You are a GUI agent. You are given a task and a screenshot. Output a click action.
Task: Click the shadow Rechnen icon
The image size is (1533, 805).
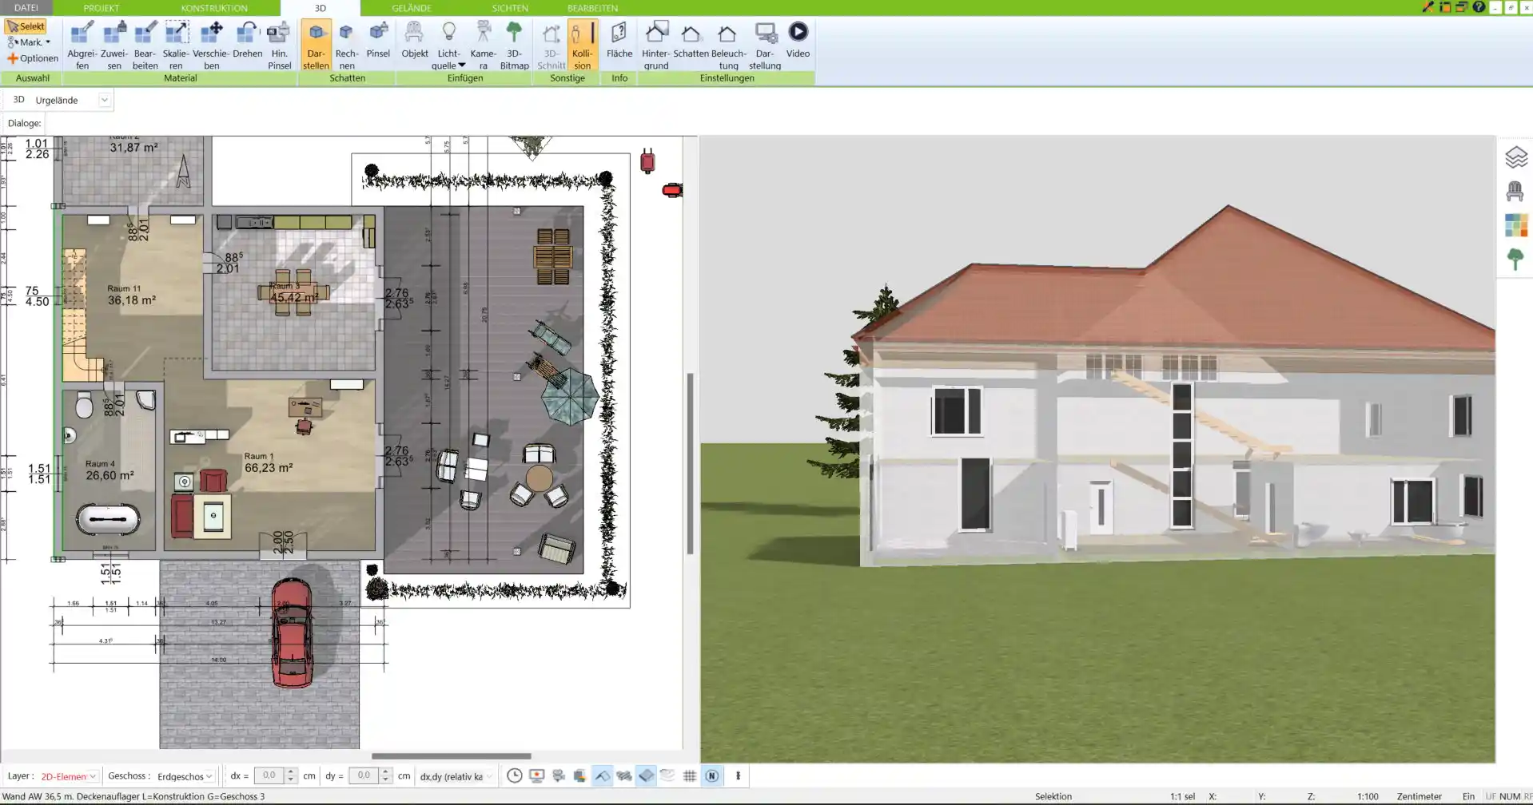(346, 46)
